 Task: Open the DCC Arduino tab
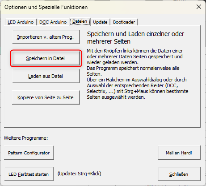(53, 22)
